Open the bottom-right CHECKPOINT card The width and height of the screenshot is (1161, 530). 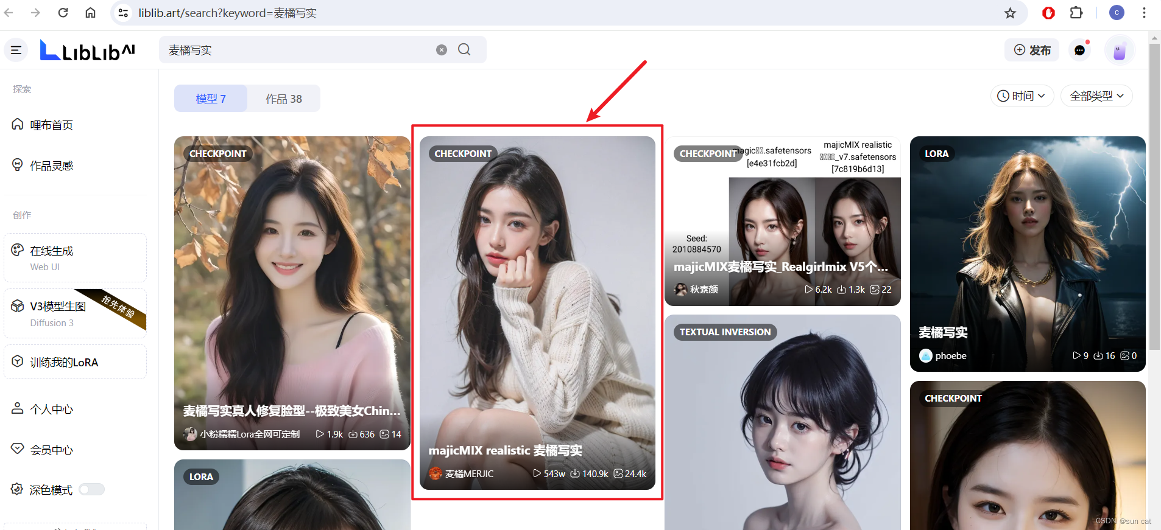1028,456
